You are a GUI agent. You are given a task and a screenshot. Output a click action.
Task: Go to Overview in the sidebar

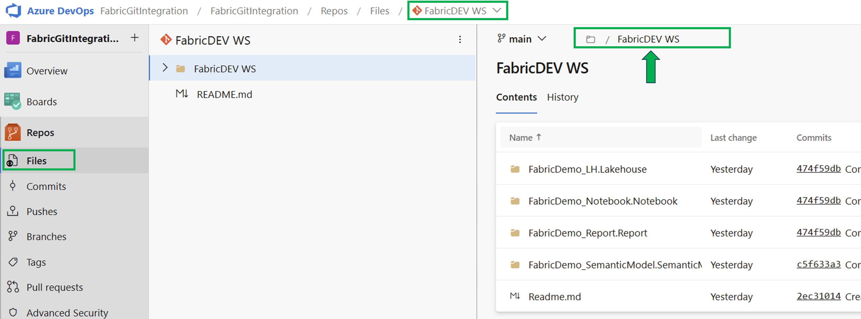pyautogui.click(x=47, y=71)
